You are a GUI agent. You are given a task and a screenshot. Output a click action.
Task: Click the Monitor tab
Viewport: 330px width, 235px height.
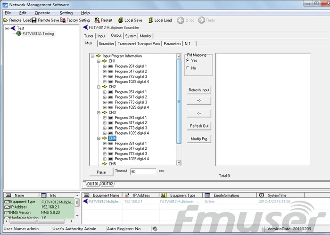[146, 36]
